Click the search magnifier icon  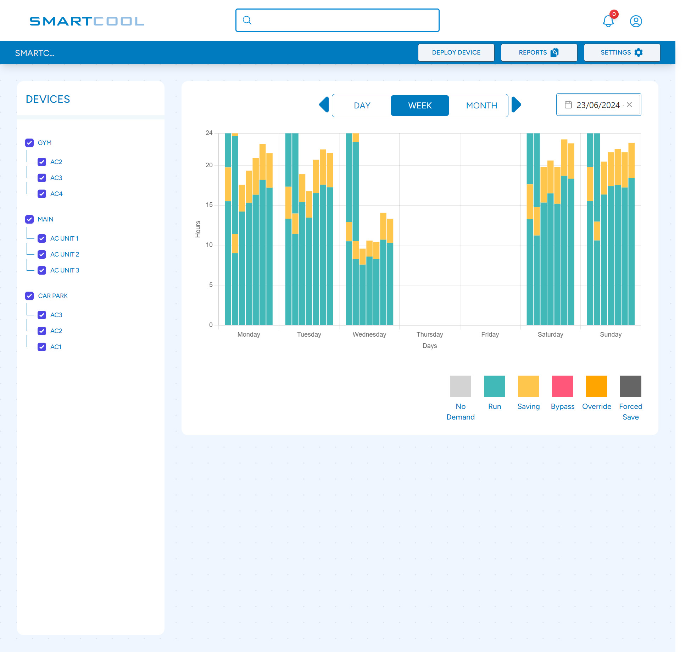point(247,20)
